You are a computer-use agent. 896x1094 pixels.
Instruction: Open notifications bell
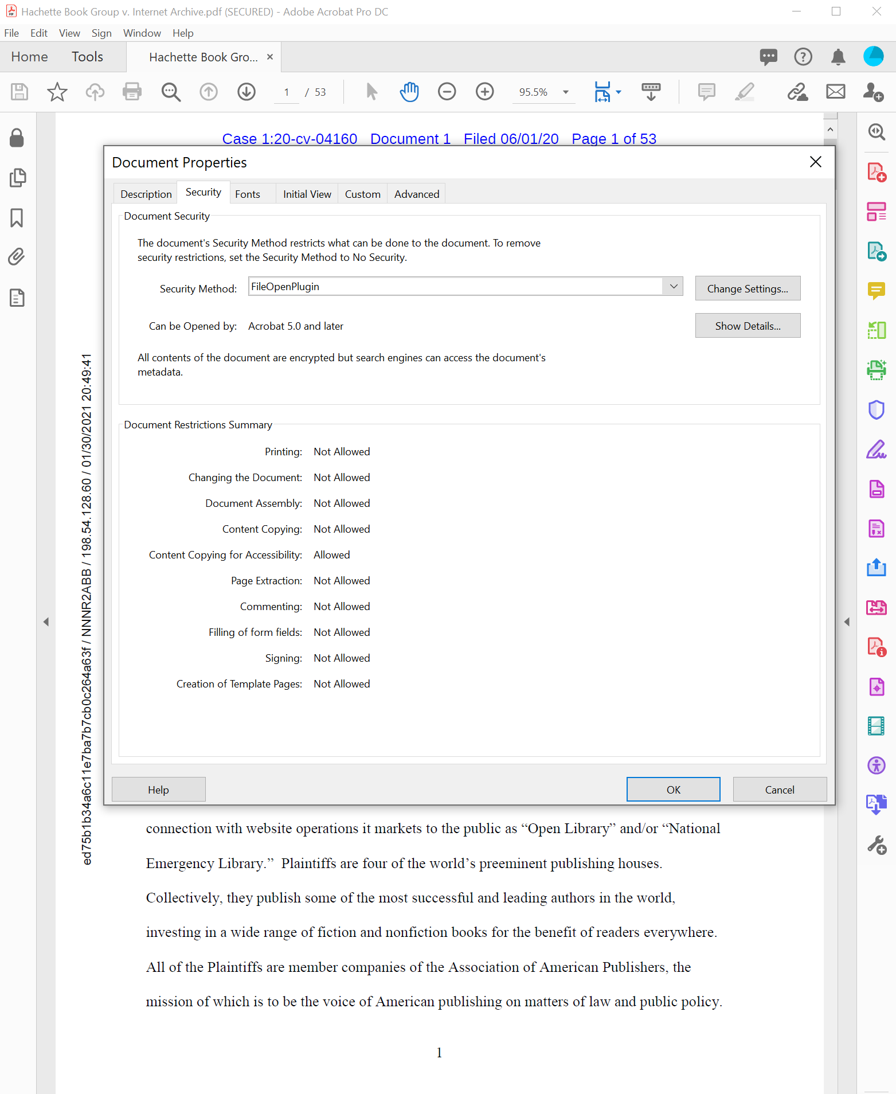coord(838,57)
